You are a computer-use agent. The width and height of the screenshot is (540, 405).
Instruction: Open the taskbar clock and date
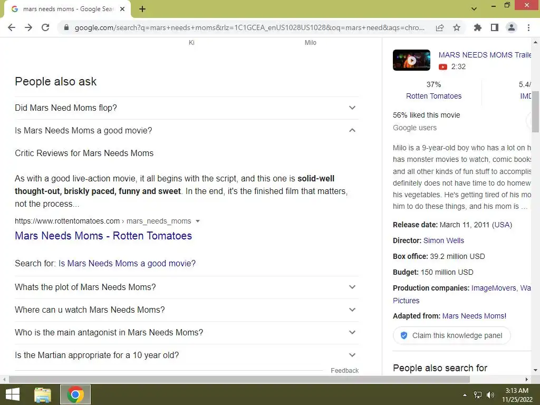[517, 395]
